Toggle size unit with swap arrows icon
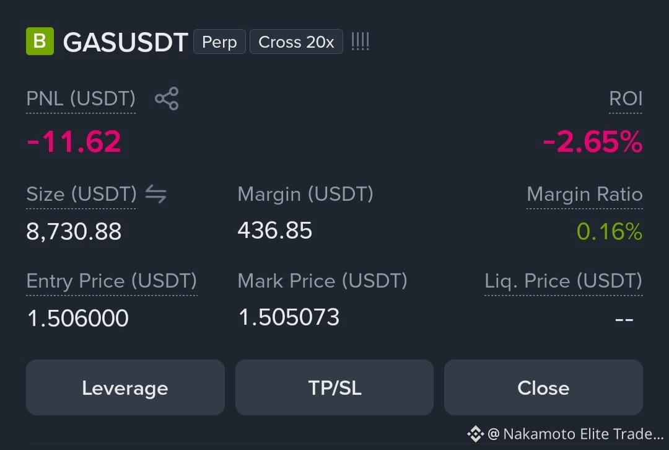669x450 pixels. click(x=155, y=194)
